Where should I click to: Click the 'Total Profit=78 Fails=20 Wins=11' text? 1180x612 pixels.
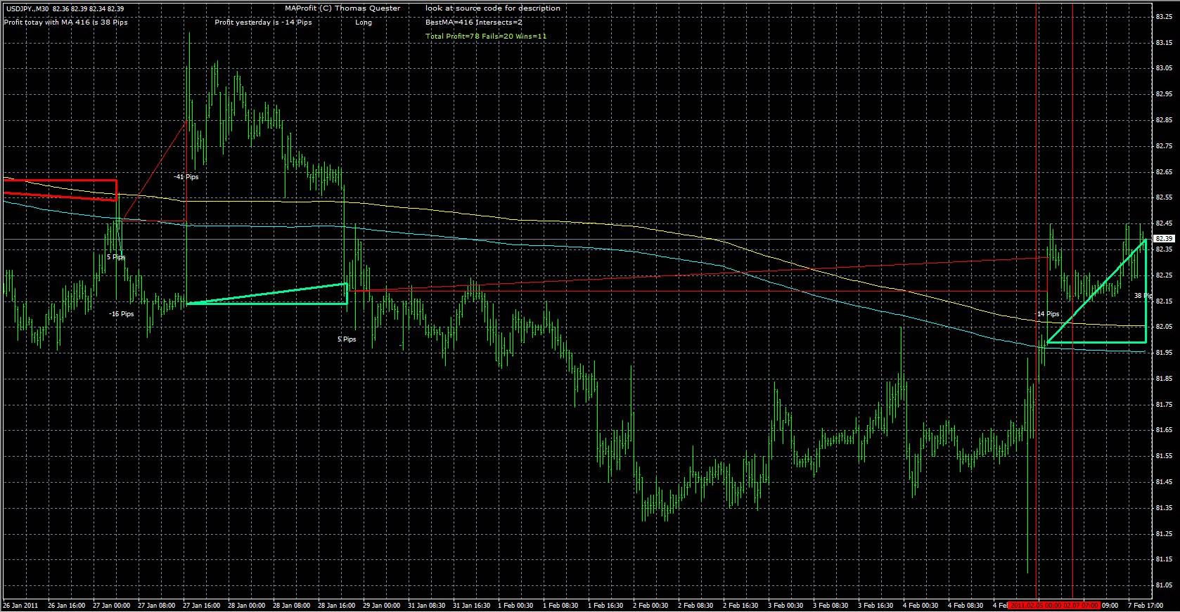[x=486, y=36]
